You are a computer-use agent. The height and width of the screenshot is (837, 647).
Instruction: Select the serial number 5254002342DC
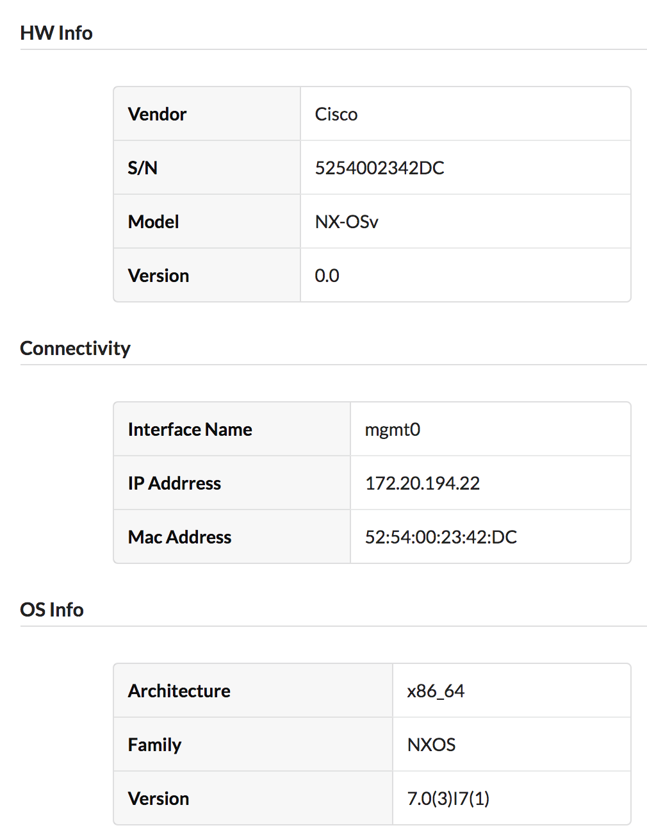click(x=379, y=169)
